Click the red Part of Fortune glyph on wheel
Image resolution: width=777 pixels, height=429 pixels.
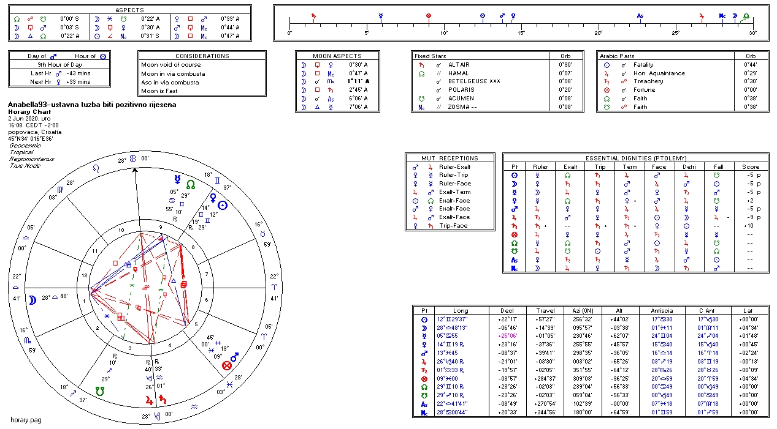click(x=226, y=365)
